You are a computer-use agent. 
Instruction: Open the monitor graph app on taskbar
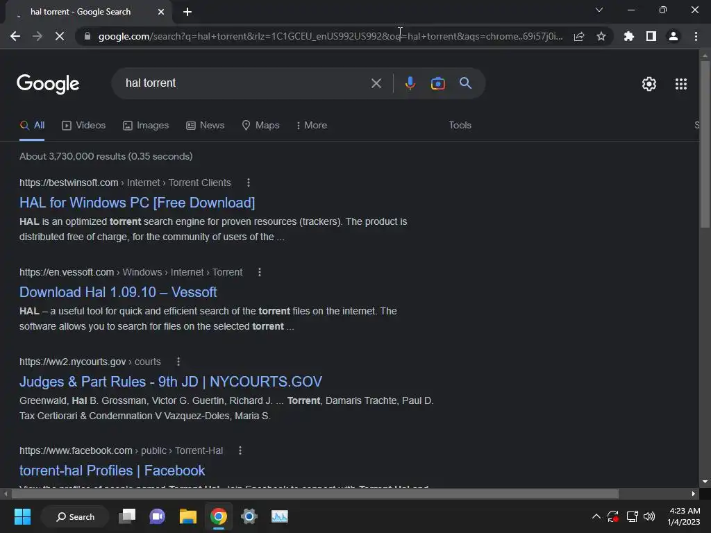coord(279,516)
